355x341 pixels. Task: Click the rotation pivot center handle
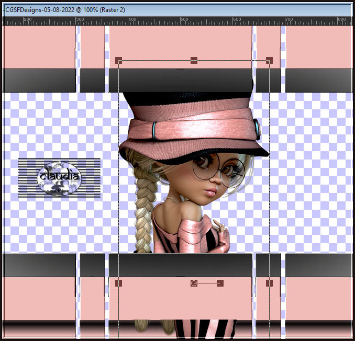[x=194, y=283]
